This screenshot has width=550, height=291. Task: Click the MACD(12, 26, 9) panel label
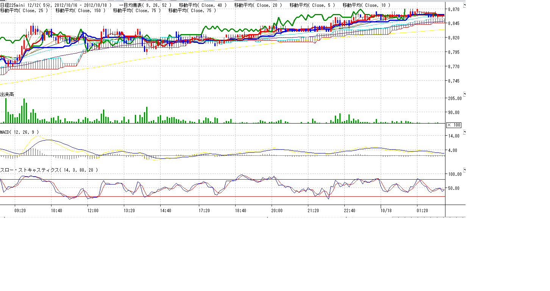(x=19, y=132)
